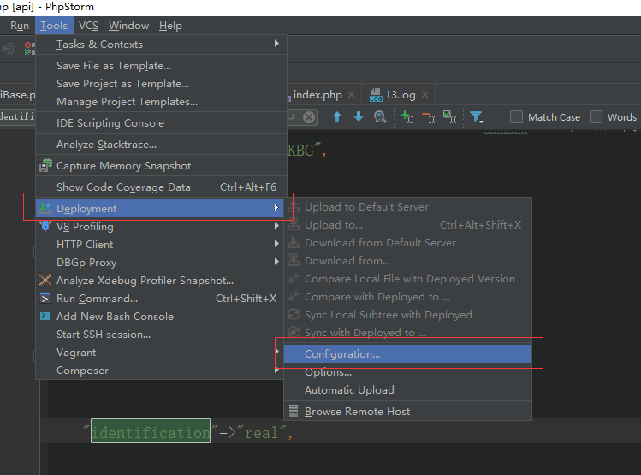Click the next occurrence down arrow
This screenshot has height=475, width=641.
pos(359,117)
